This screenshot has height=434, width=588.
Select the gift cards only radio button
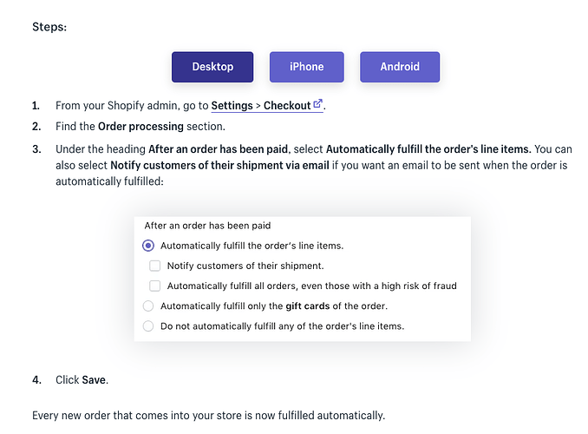[x=148, y=306]
